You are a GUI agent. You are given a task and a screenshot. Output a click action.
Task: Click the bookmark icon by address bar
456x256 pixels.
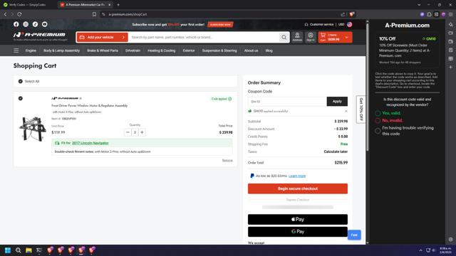pos(94,14)
